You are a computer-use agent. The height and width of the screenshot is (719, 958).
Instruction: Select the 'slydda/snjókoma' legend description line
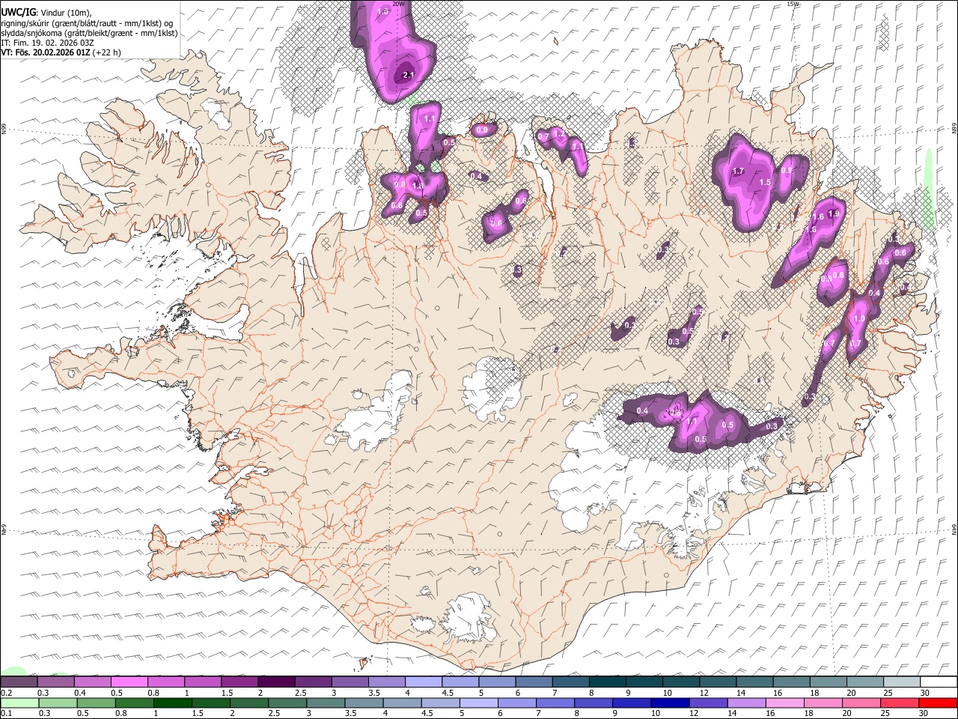89,32
